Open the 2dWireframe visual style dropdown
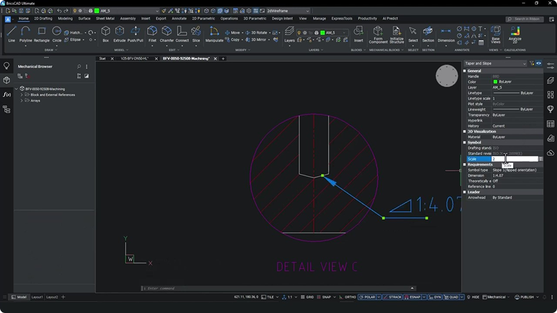The height and width of the screenshot is (313, 557). tap(288, 11)
